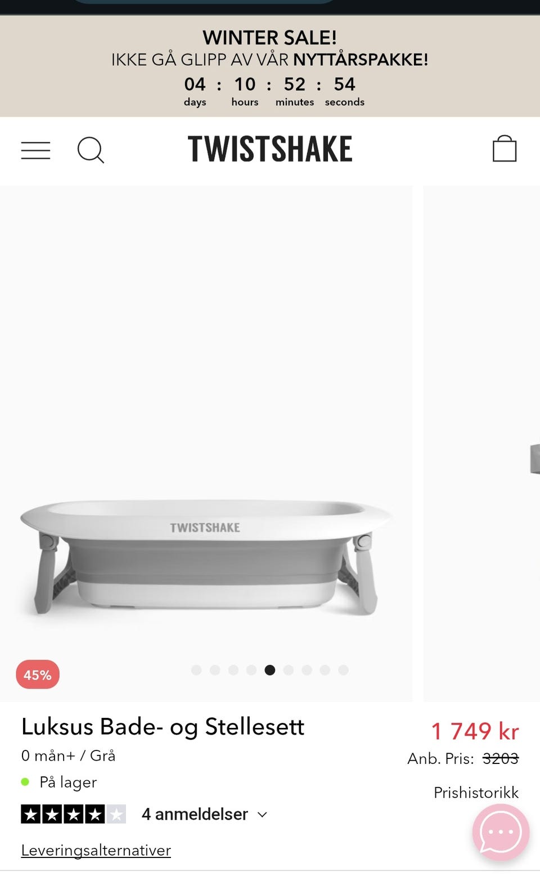The image size is (540, 876).
Task: Open Prishistorikk price history
Action: [x=476, y=793]
